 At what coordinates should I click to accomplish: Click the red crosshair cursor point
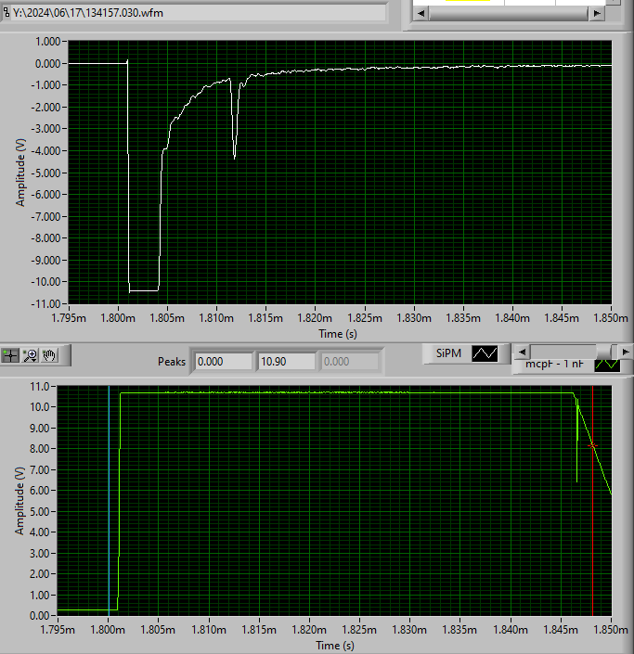tap(592, 446)
